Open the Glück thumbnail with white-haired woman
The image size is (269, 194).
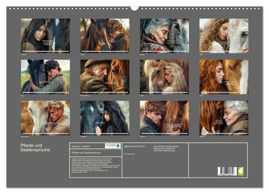[224, 118]
